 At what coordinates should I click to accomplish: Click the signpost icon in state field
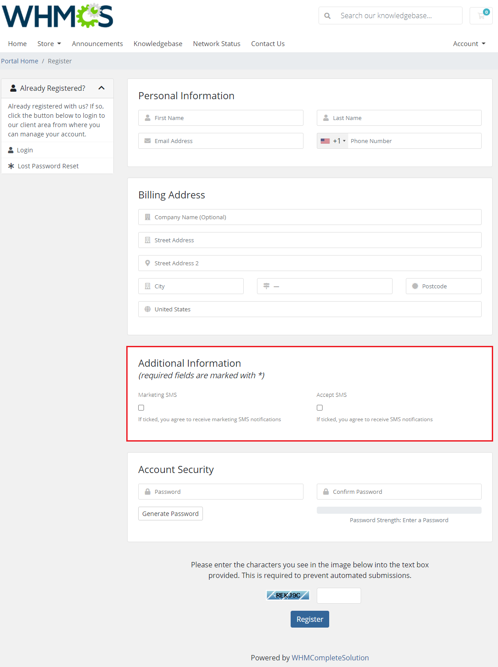point(266,286)
